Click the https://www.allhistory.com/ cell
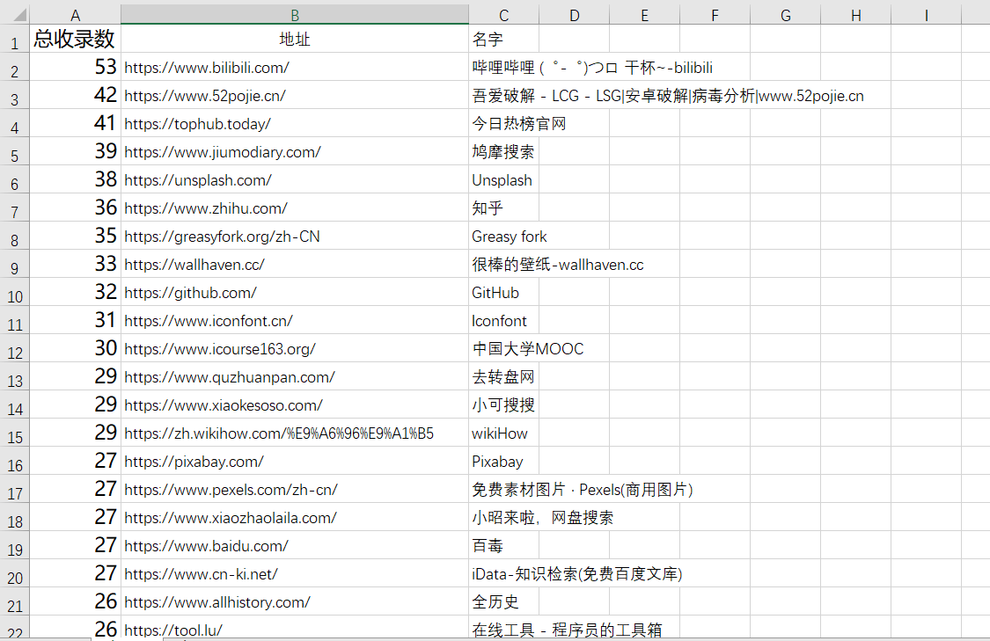 295,602
